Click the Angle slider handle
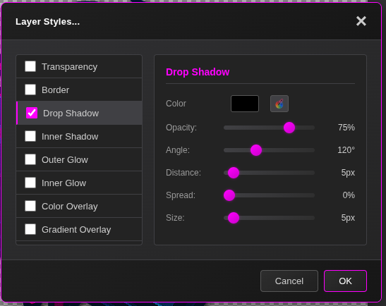 (256, 150)
